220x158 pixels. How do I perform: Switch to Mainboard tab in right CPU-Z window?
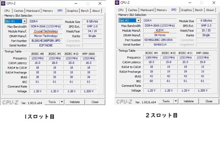147,10
